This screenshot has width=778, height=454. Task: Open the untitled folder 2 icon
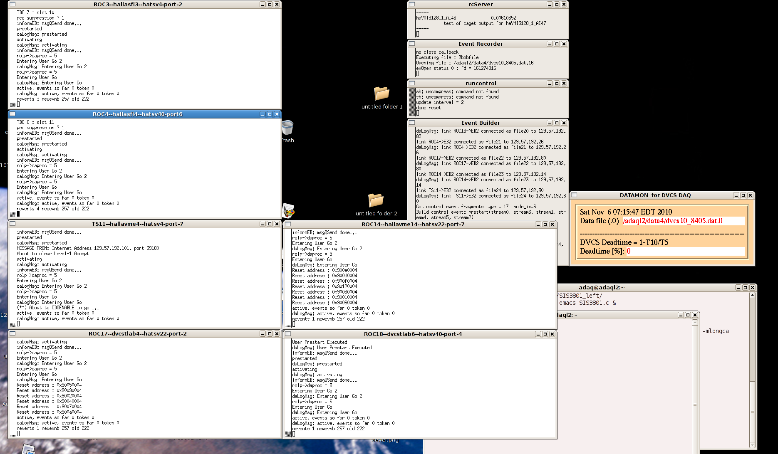click(x=376, y=200)
